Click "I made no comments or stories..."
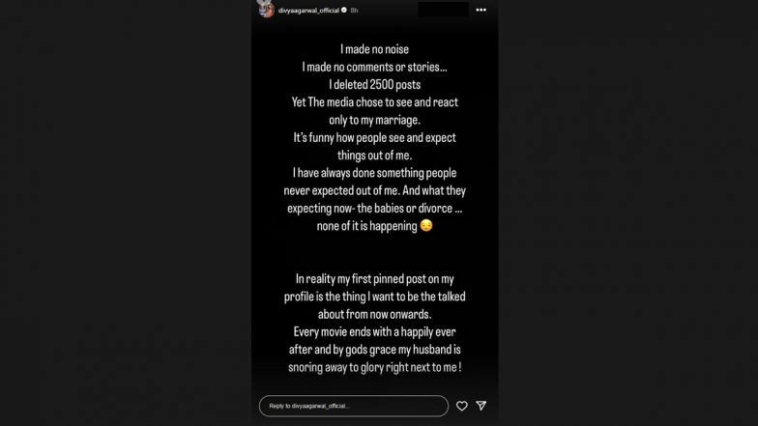Image resolution: width=758 pixels, height=426 pixels. pos(374,66)
